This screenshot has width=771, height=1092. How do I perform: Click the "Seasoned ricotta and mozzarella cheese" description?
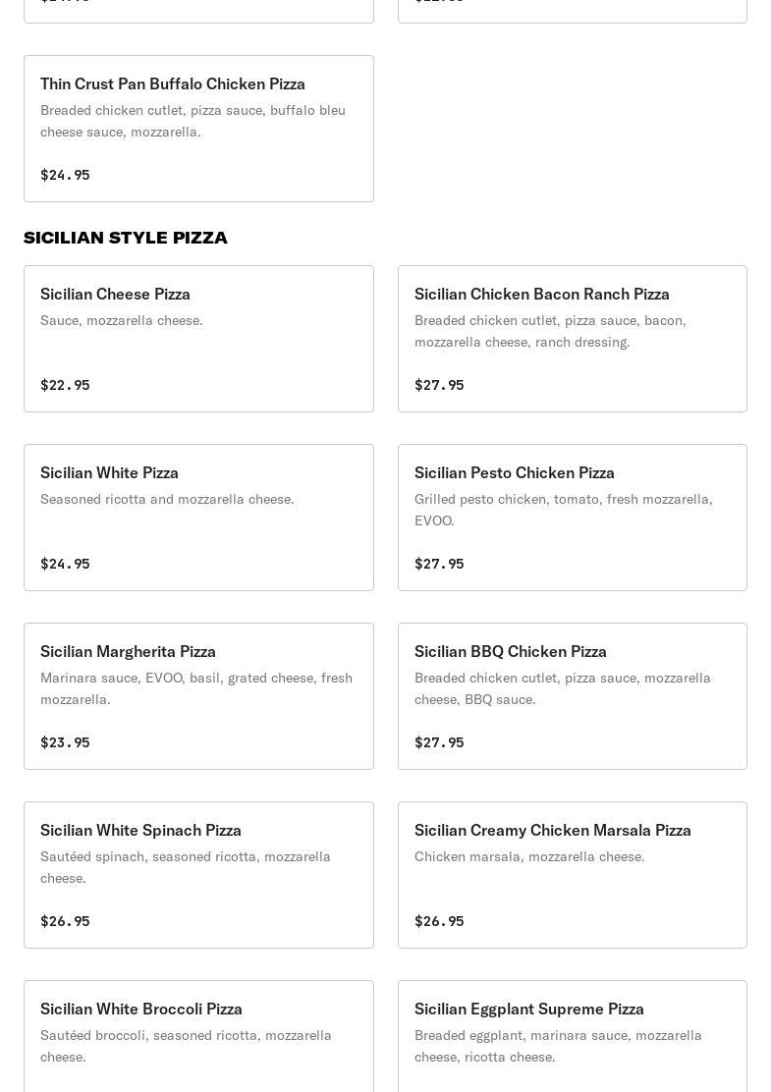(167, 499)
